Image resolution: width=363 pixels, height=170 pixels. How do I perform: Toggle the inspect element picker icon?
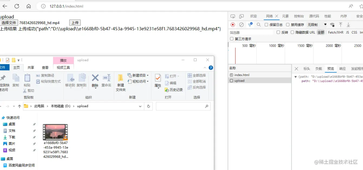[233, 16]
